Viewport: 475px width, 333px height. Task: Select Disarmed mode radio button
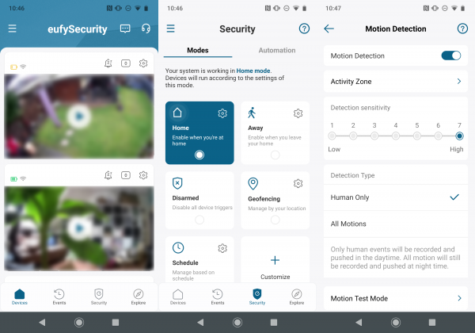coord(199,220)
